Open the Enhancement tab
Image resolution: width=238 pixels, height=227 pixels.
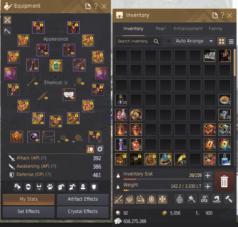(188, 29)
